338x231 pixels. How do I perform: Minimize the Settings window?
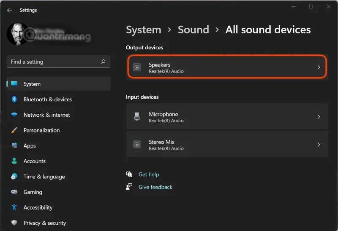[x=293, y=6]
